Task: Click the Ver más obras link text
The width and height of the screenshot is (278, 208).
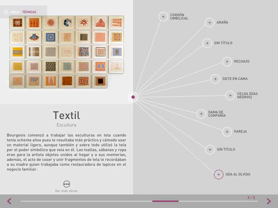Action: click(x=66, y=191)
